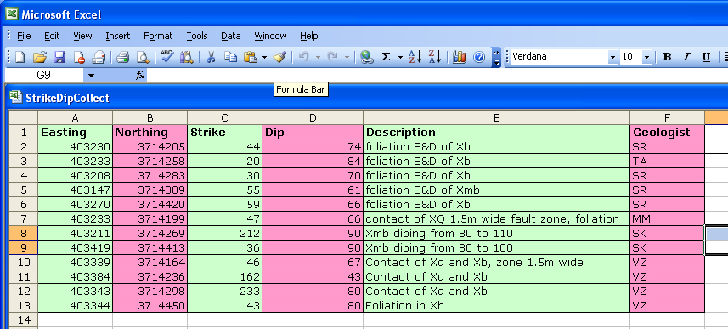Open the Data menu

point(231,36)
